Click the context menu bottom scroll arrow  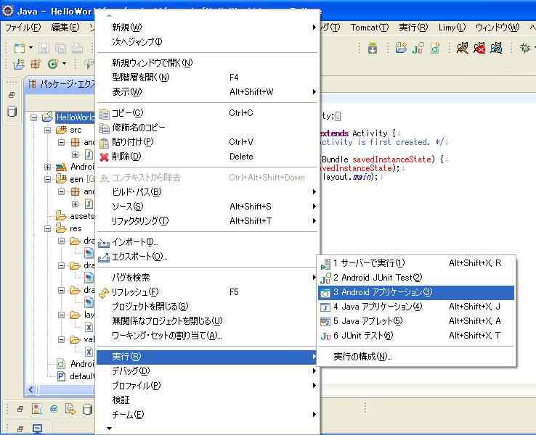pyautogui.click(x=109, y=428)
